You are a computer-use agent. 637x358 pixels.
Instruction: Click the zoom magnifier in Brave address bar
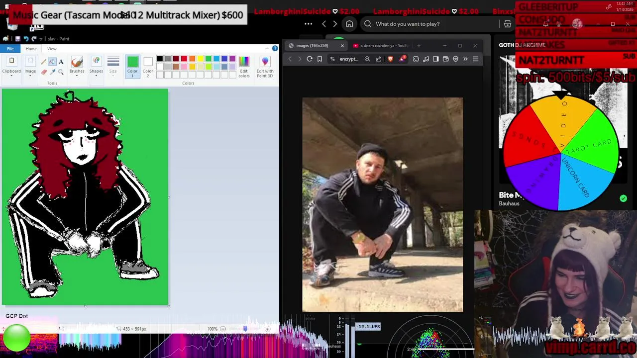(x=367, y=59)
